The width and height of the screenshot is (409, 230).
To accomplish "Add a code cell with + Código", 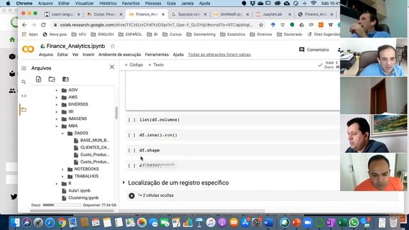I will [x=134, y=65].
